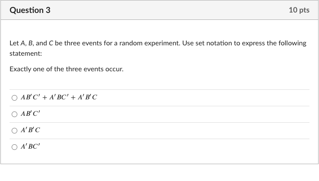Click middle term A'BC' in the sum answer
Image resolution: width=319 pixels, height=181 pixels.
tap(59, 97)
